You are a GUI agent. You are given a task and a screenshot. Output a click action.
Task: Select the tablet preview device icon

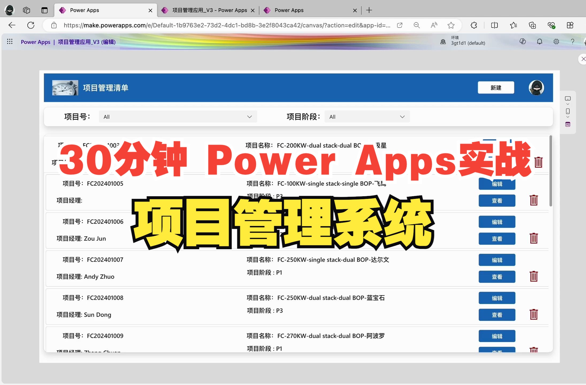click(568, 98)
